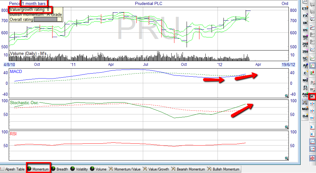
Task: Toggle the blue line chart overlay icon
Action: (312, 142)
